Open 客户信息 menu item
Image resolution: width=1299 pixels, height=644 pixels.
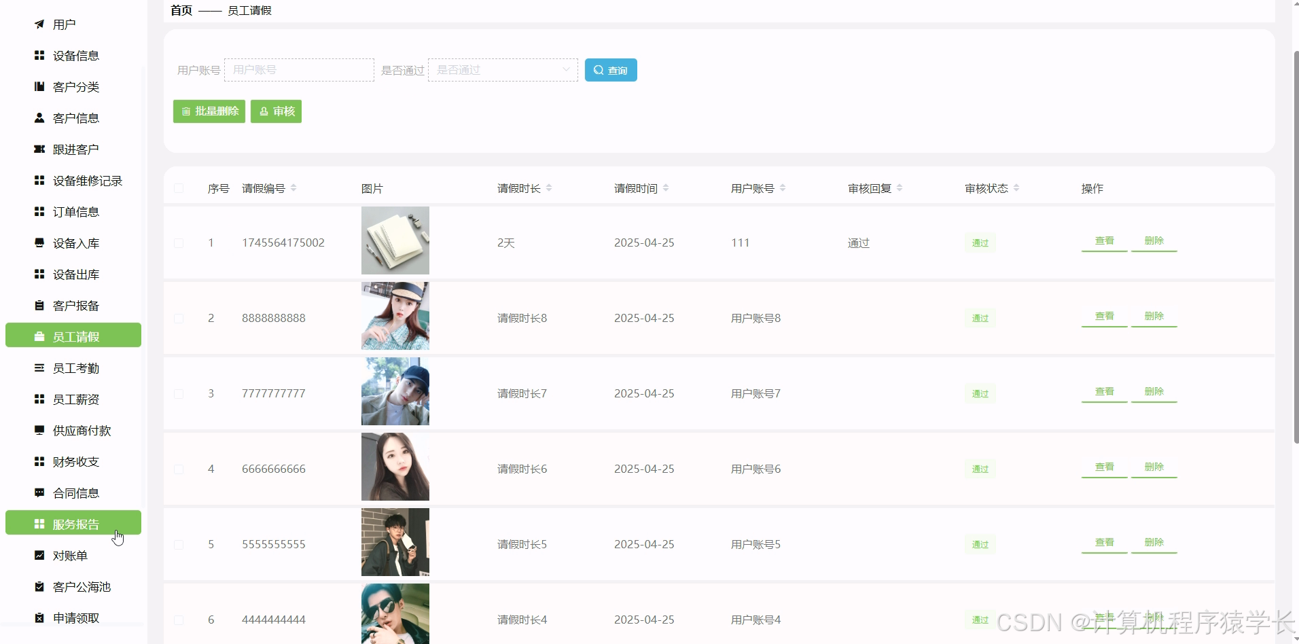pyautogui.click(x=73, y=118)
